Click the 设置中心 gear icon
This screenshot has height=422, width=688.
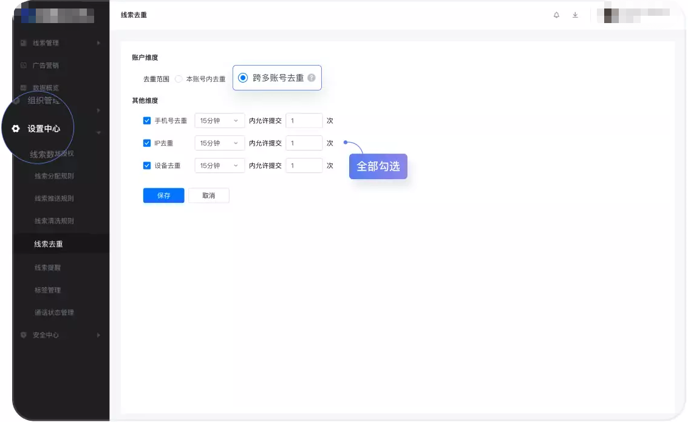(x=16, y=129)
